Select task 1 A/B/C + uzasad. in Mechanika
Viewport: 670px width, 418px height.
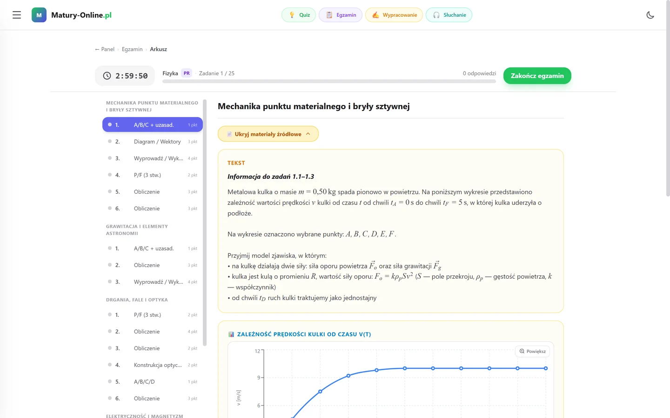153,125
